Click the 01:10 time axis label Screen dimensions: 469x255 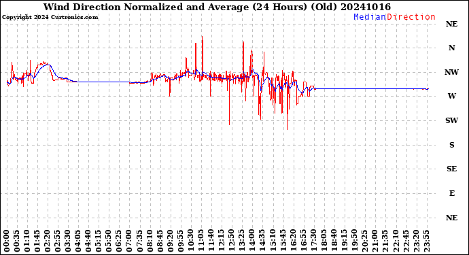point(27,241)
